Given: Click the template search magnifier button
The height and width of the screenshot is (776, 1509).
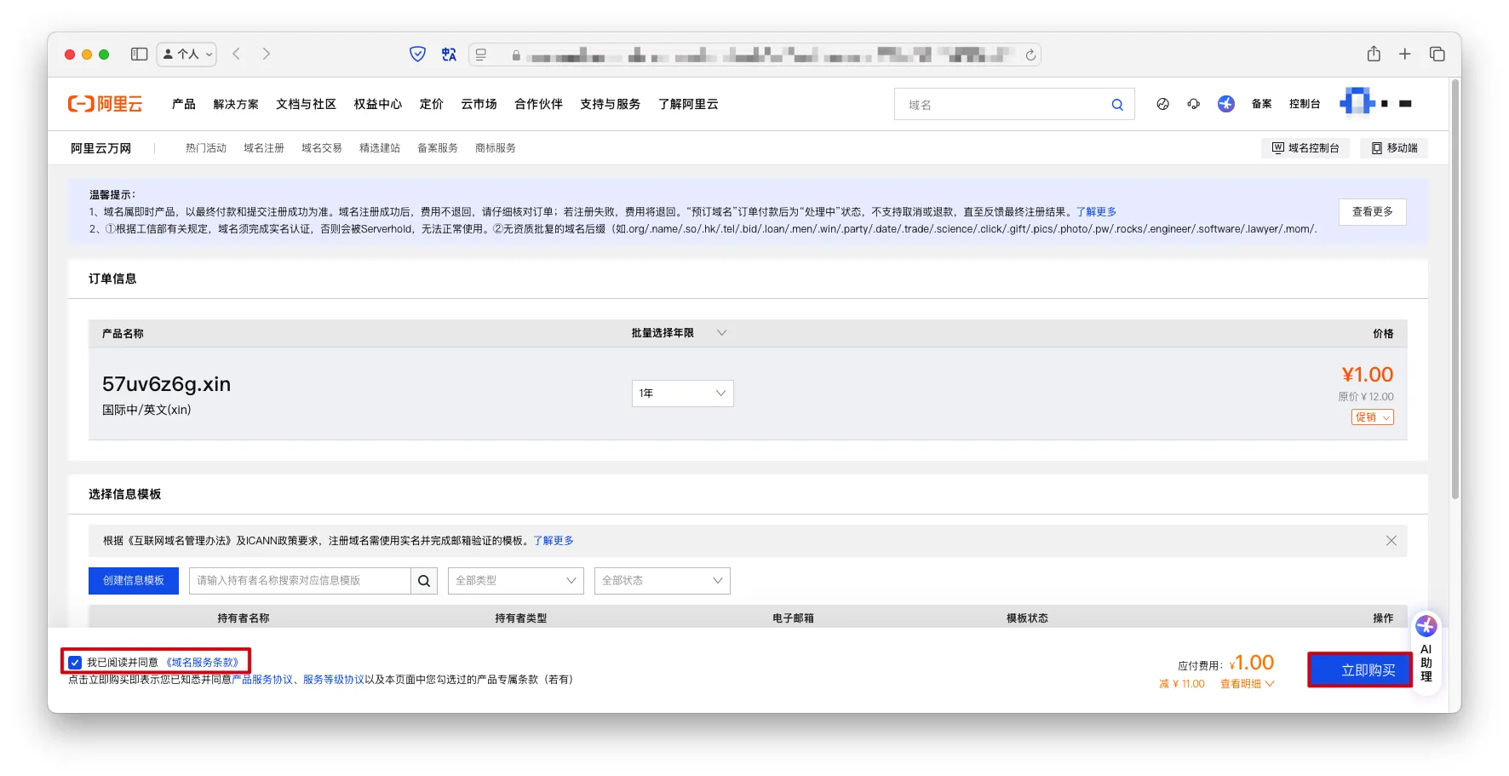Looking at the screenshot, I should pyautogui.click(x=424, y=581).
